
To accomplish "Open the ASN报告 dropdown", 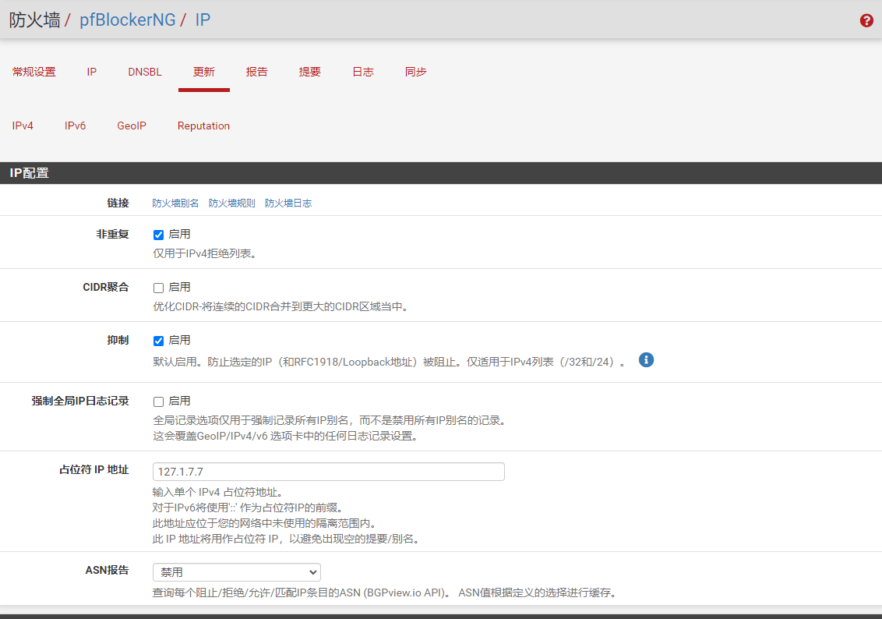I will (236, 572).
